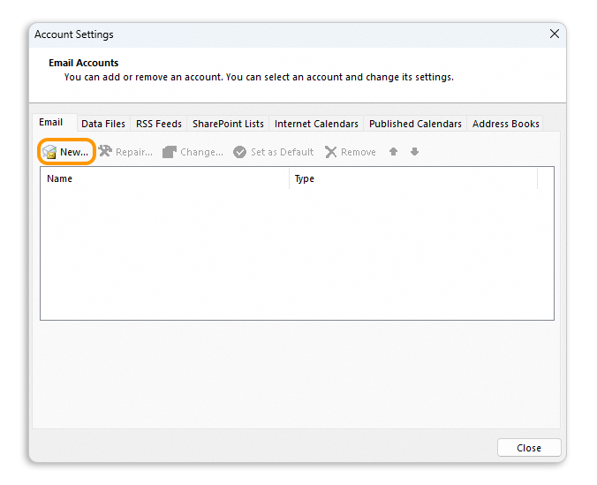Click the Close button
This screenshot has height=485, width=597.
coord(529,448)
